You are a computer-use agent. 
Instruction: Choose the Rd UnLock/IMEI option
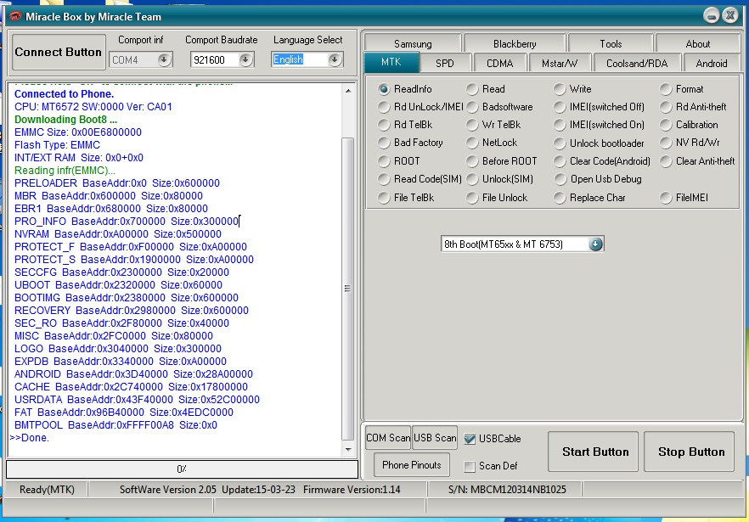point(384,107)
